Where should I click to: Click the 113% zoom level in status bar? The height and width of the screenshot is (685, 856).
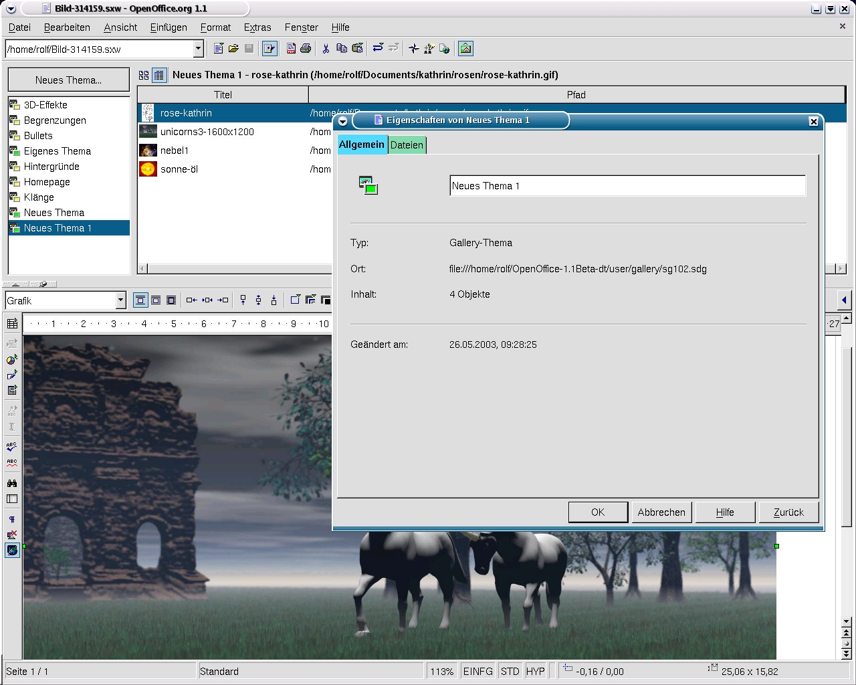[441, 671]
